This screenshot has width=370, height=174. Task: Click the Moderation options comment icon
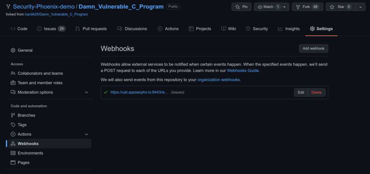(13, 92)
